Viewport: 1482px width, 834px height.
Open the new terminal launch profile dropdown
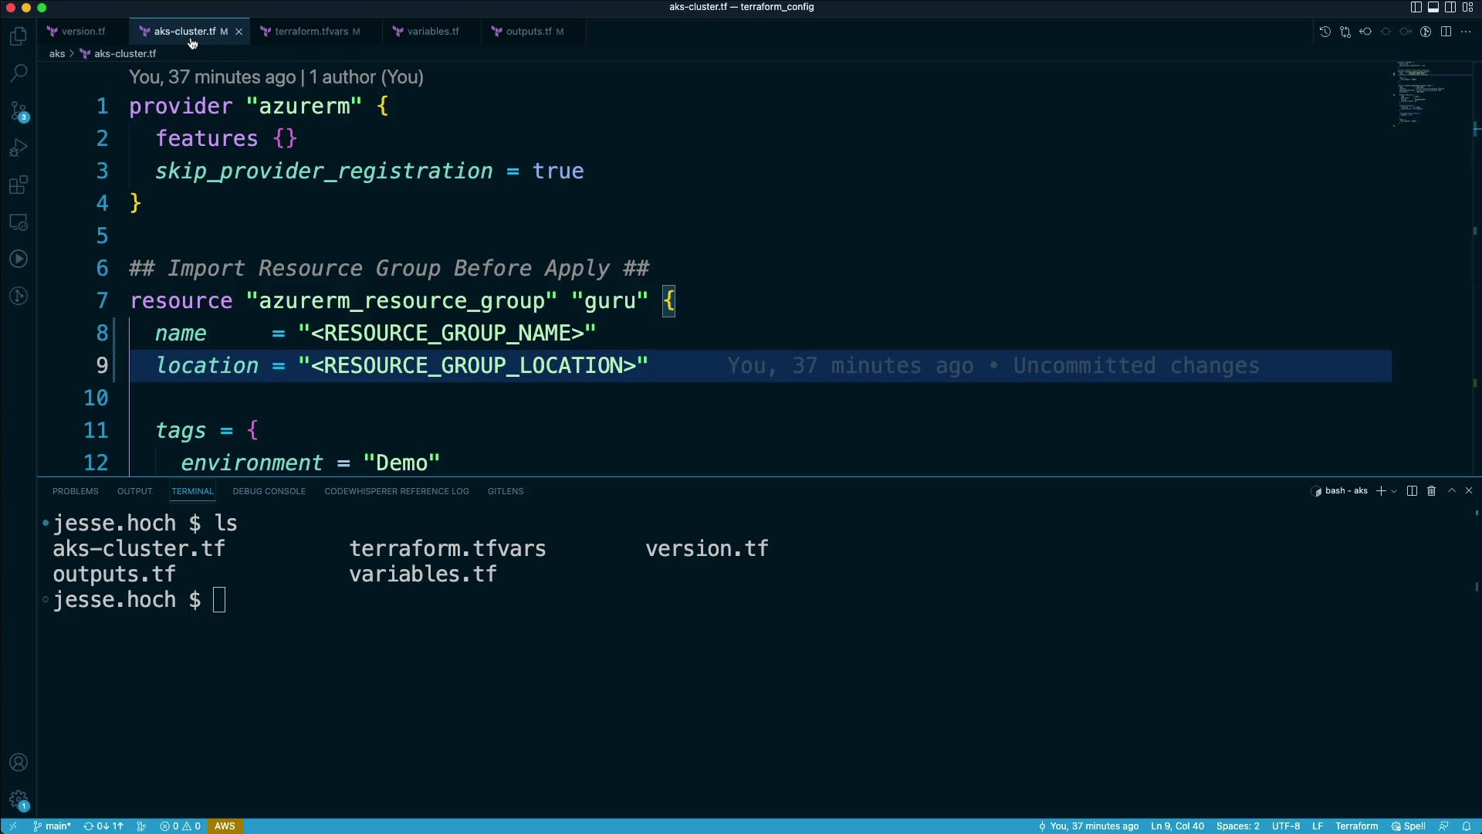coord(1394,491)
